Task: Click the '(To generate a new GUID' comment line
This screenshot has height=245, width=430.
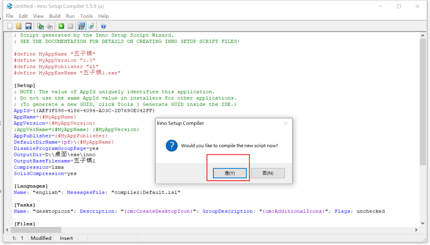Action: pyautogui.click(x=125, y=104)
